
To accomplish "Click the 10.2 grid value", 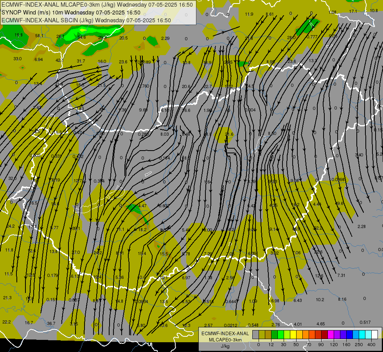I will point(320,300).
